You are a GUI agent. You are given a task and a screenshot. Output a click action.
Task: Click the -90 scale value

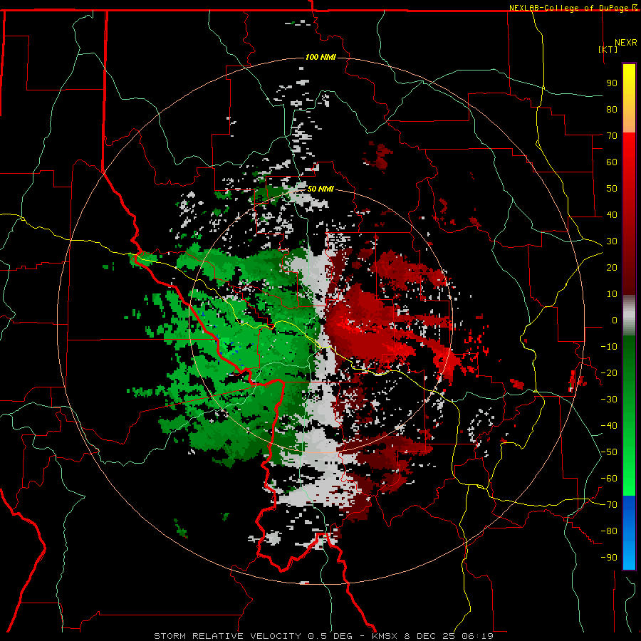pos(609,557)
